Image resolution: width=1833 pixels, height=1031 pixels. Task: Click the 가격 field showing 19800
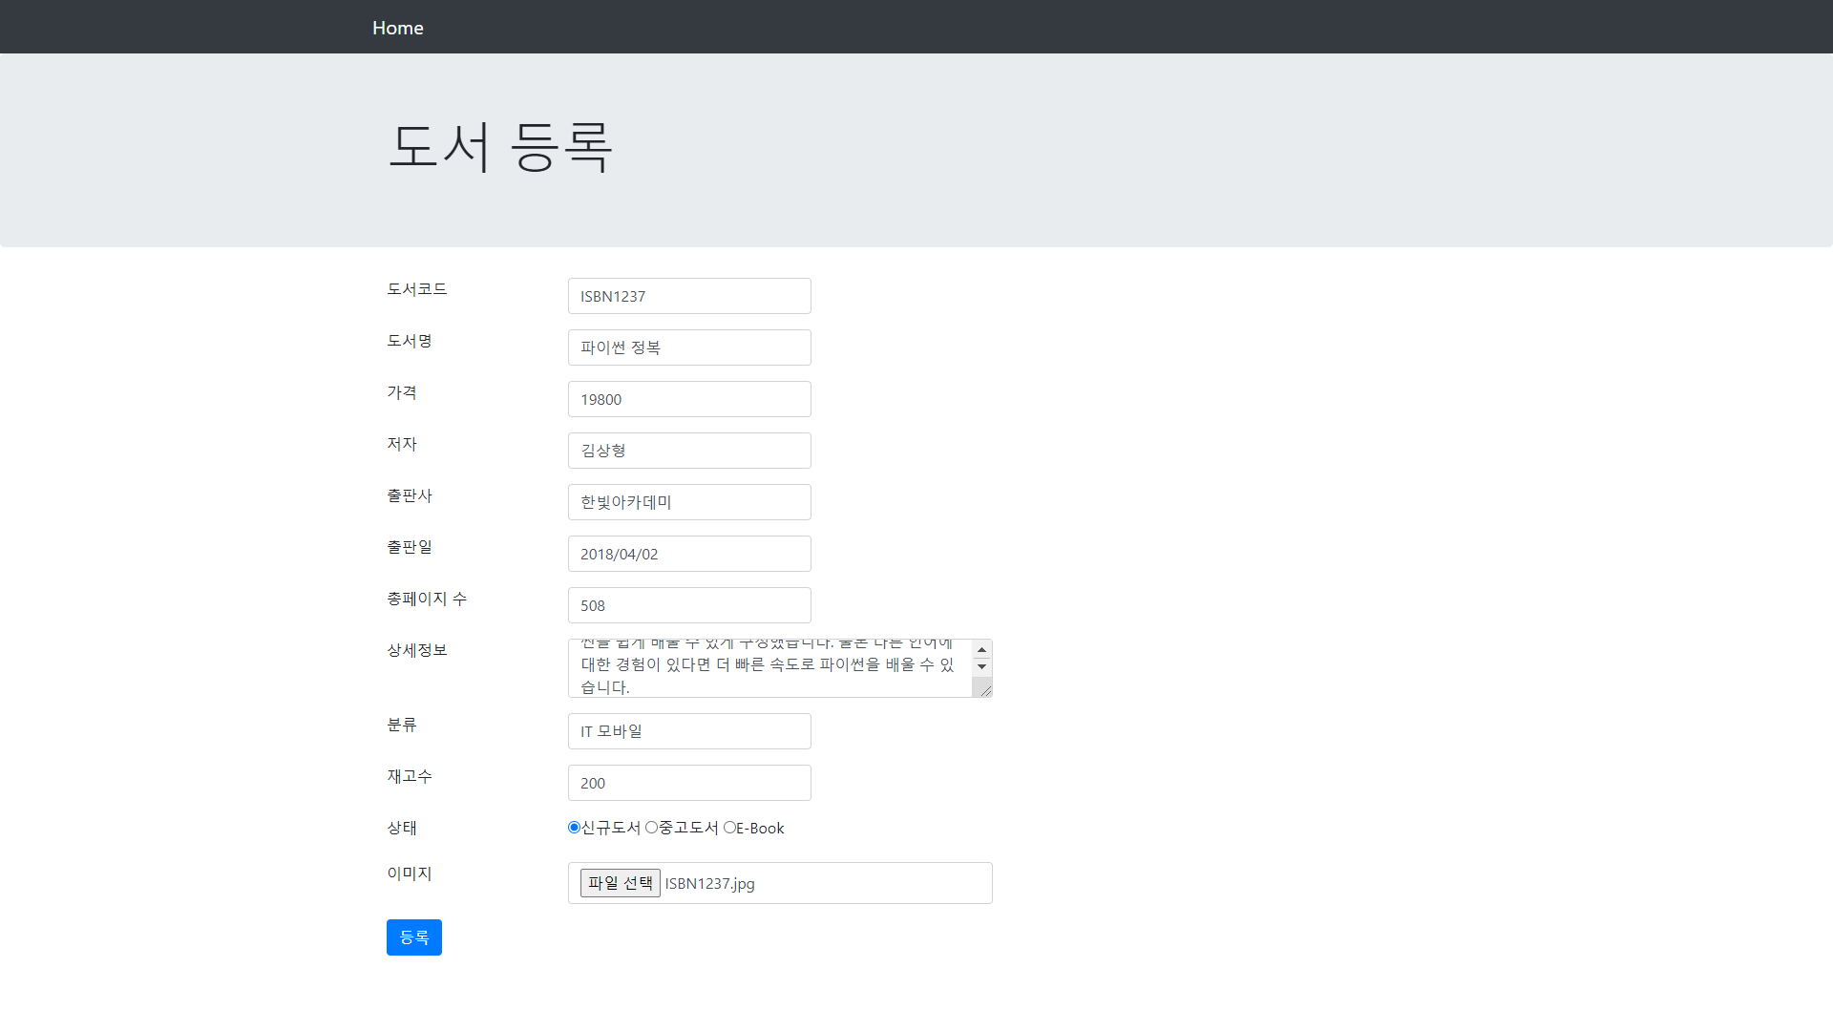pyautogui.click(x=689, y=399)
